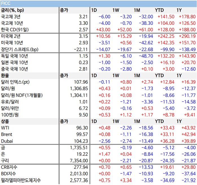Click 국고채 10년 1M change -38.30
The image size is (197, 185).
pos(146,23)
